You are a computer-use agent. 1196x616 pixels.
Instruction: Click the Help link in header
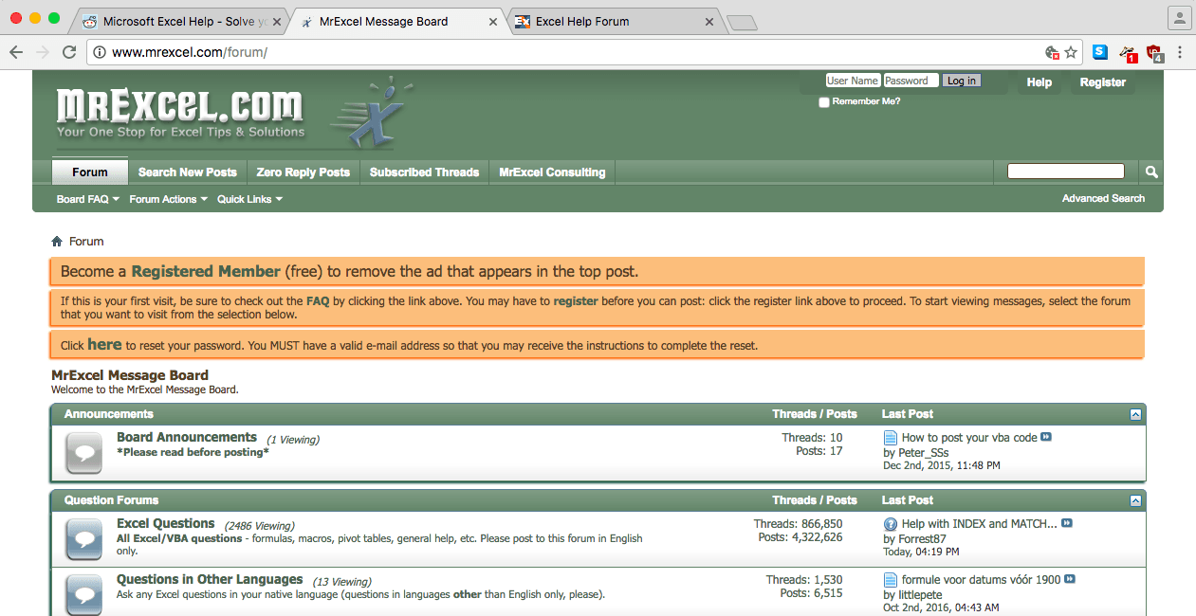(1040, 82)
